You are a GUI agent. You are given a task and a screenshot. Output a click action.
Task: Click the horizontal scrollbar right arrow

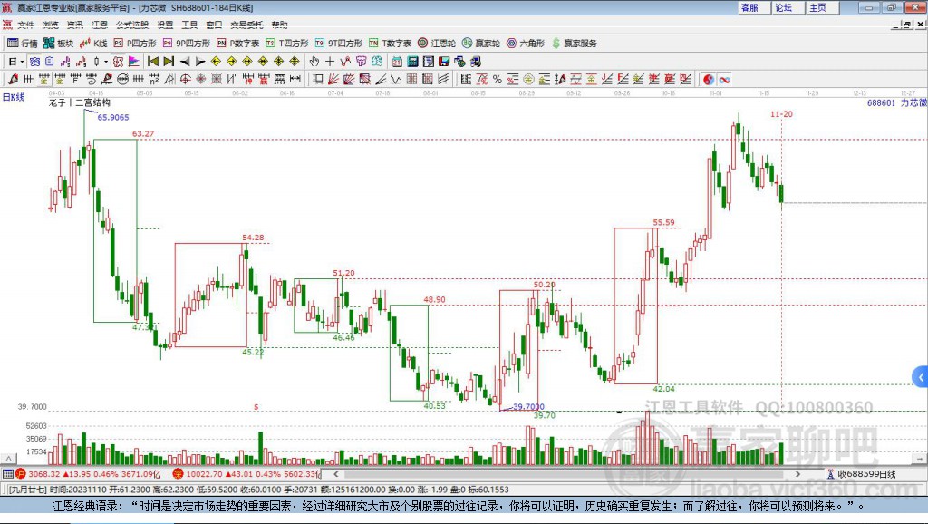point(797,474)
